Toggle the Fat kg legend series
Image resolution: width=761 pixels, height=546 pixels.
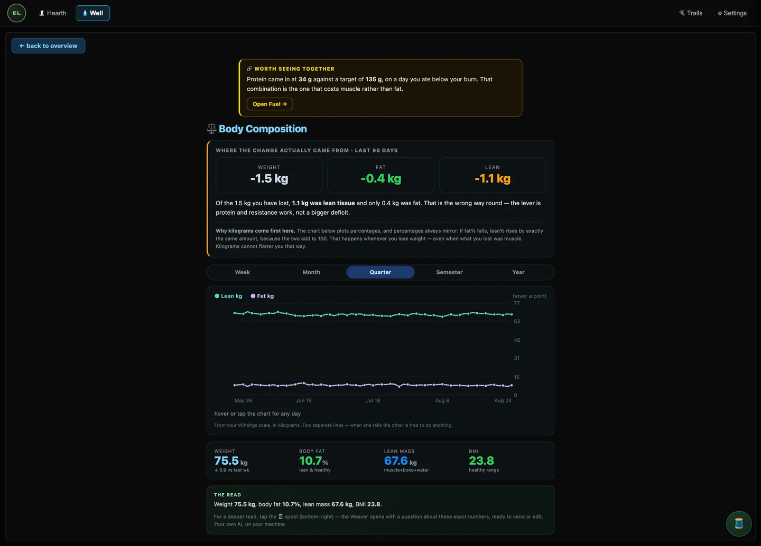click(x=262, y=296)
